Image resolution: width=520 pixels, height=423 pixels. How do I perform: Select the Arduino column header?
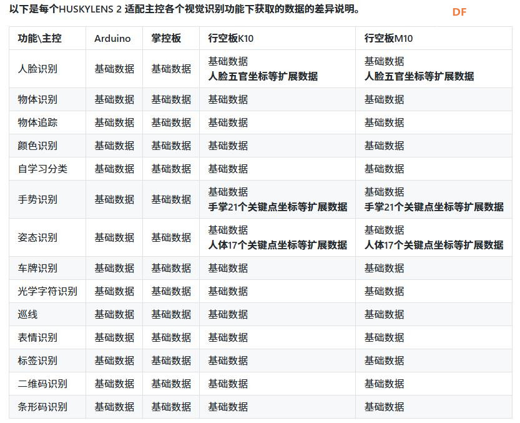tap(112, 38)
